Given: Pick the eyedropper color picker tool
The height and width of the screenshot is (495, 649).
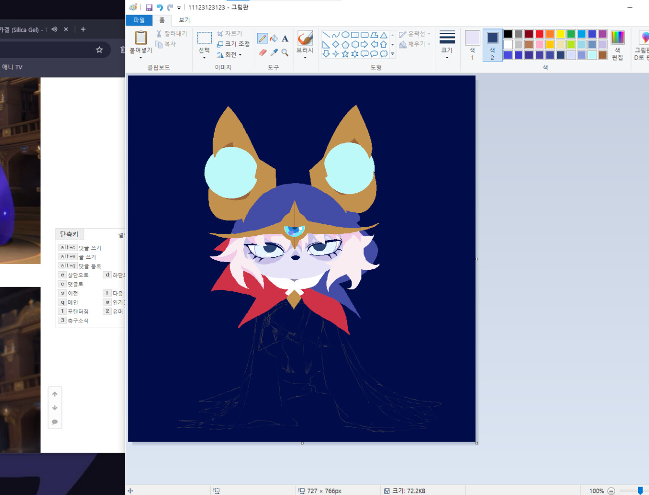Looking at the screenshot, I should coord(274,52).
